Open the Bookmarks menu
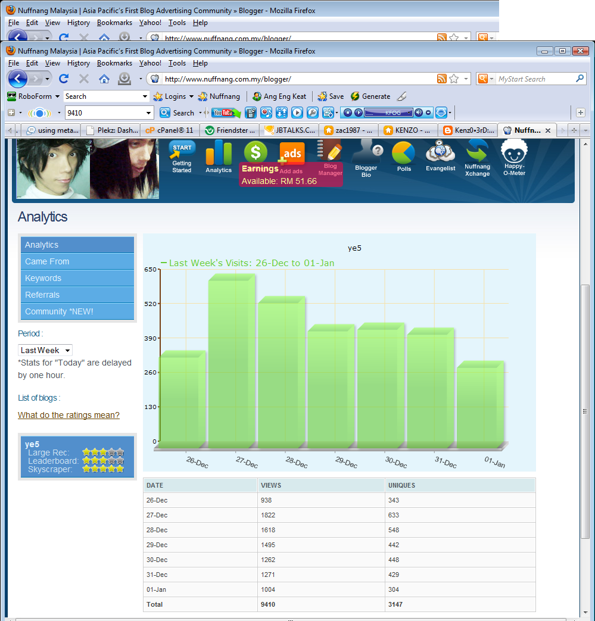 [114, 63]
